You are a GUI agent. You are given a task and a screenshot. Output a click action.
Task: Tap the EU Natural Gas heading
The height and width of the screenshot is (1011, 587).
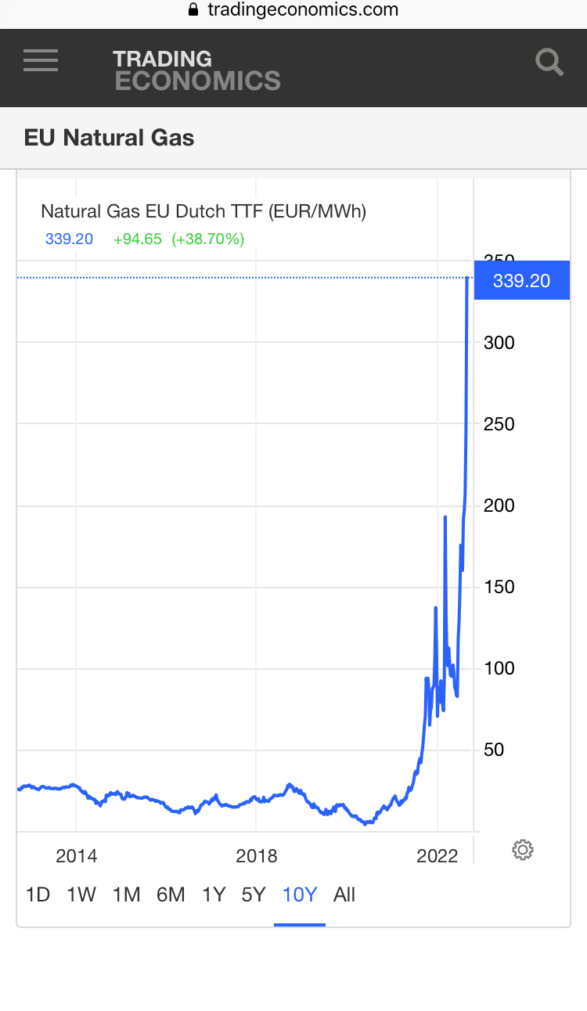pos(109,138)
